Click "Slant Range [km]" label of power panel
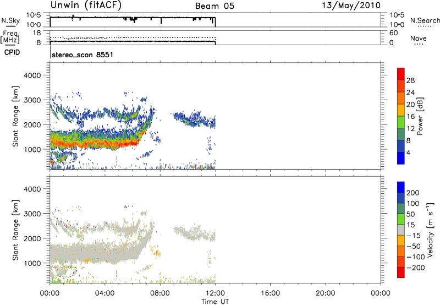The image size is (440, 305). tap(16, 116)
